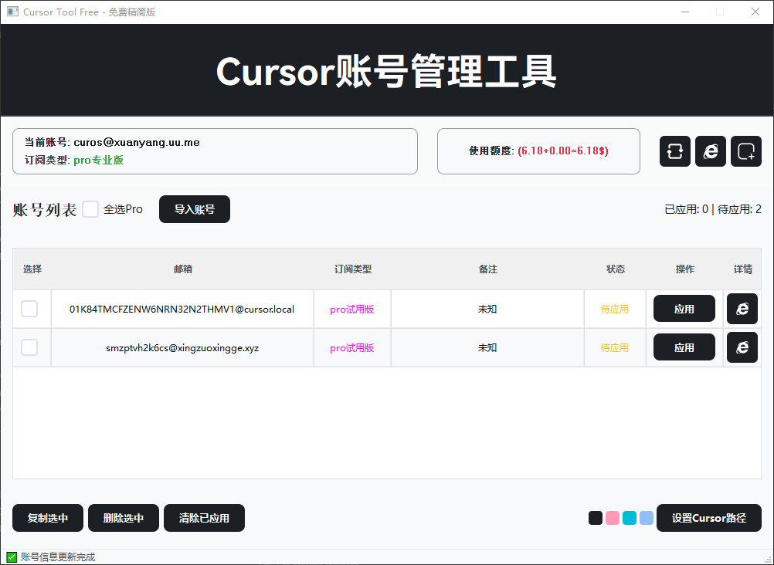Check the selection box for the xingzuoxingge.xyz account

pyautogui.click(x=29, y=347)
